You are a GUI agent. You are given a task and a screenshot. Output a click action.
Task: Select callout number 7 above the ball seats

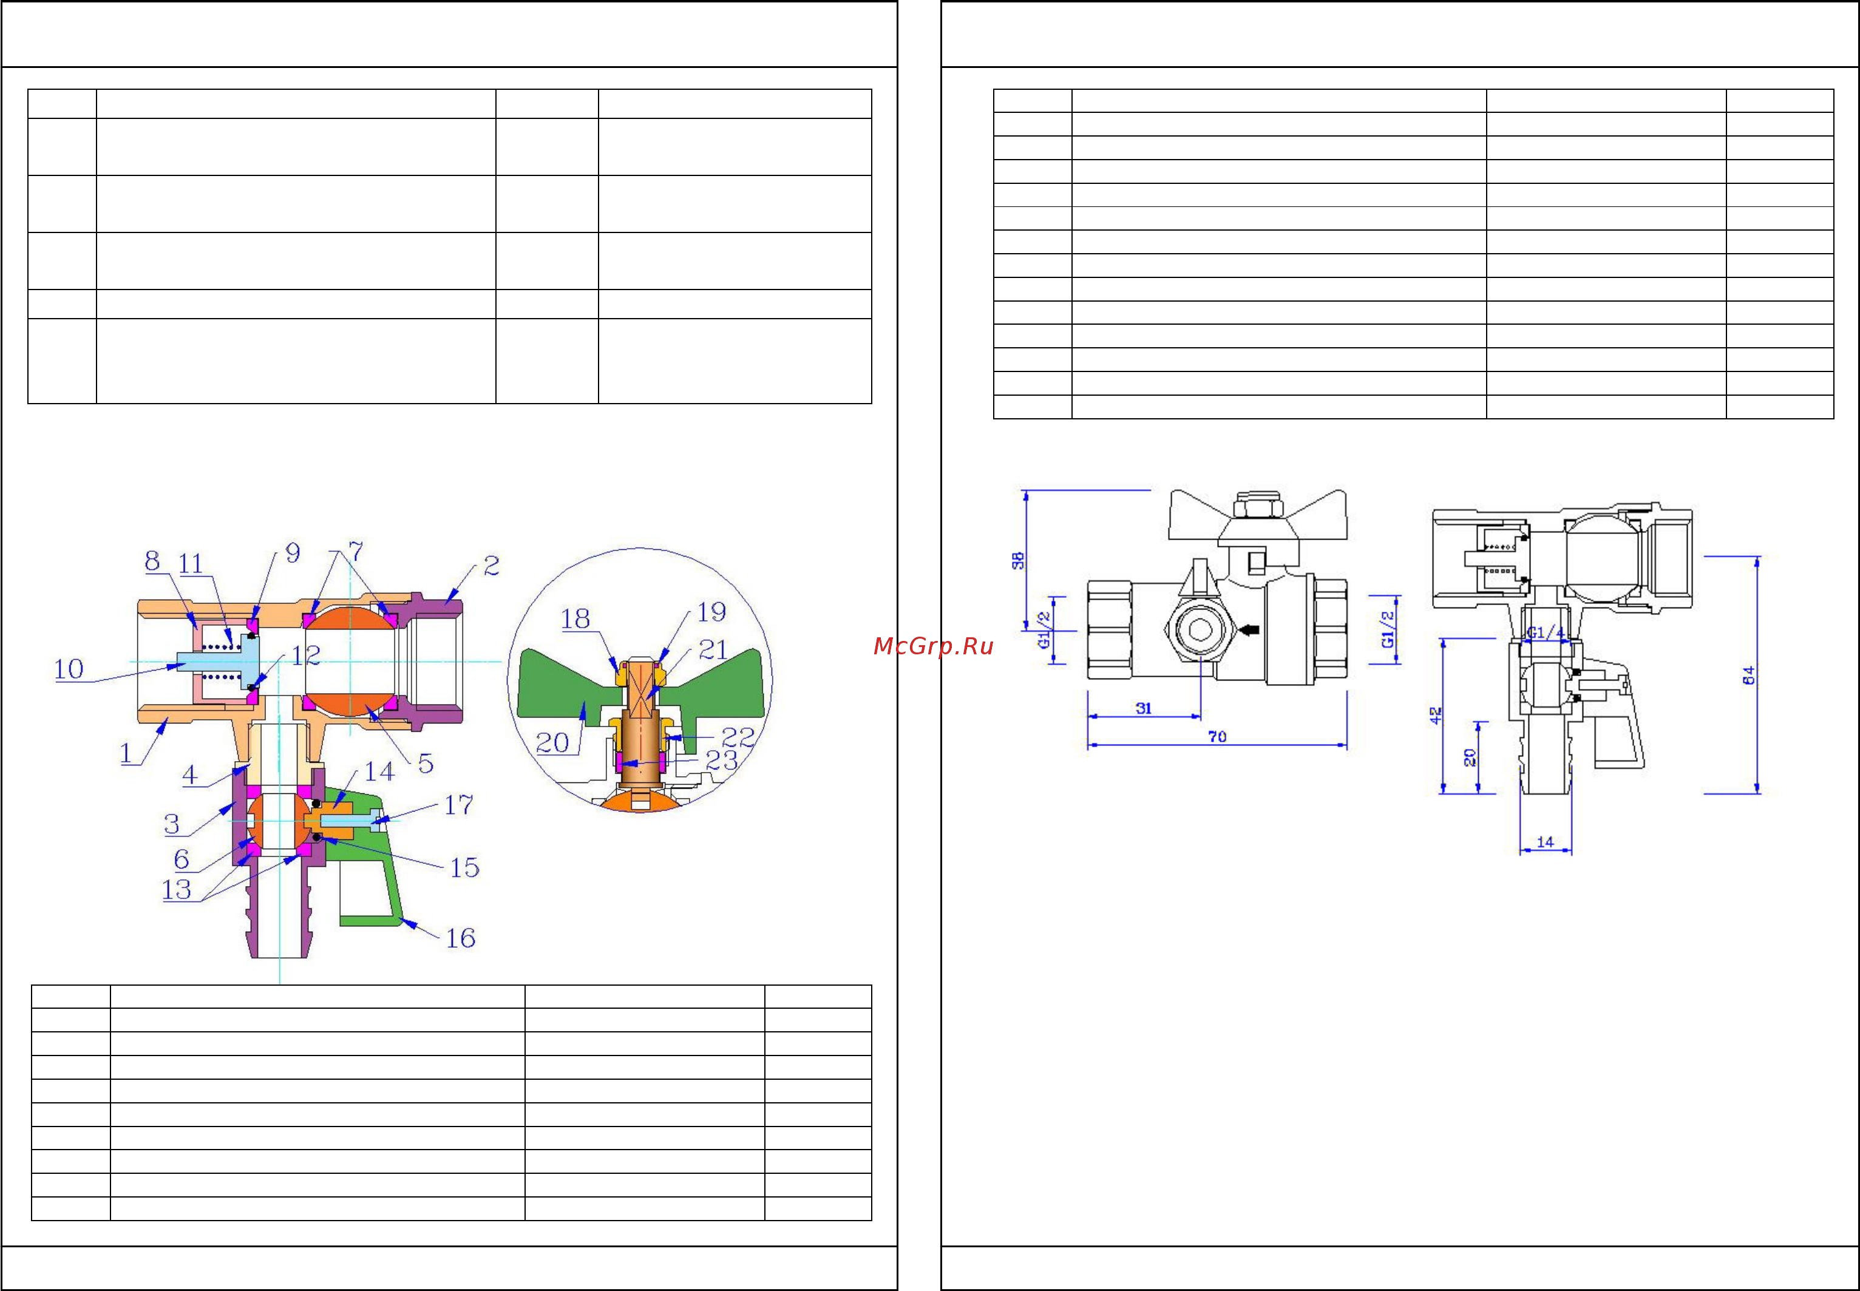[x=355, y=552]
